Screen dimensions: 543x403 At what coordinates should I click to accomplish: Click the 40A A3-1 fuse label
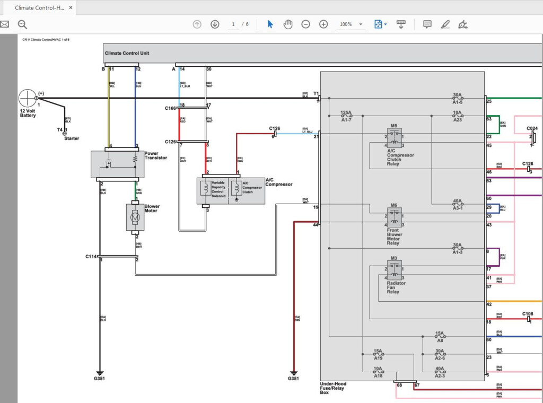(458, 204)
